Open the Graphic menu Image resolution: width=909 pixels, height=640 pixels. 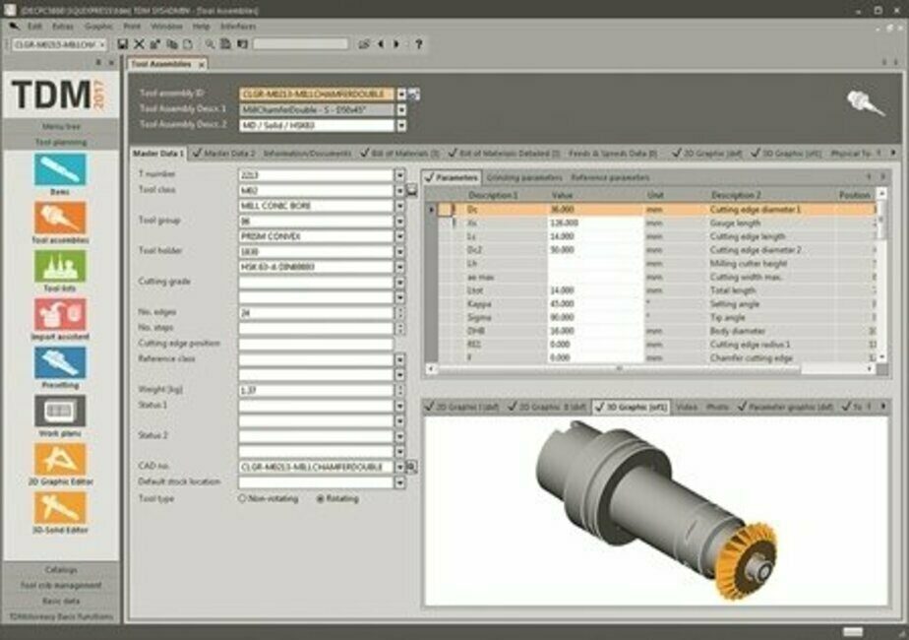pyautogui.click(x=98, y=26)
